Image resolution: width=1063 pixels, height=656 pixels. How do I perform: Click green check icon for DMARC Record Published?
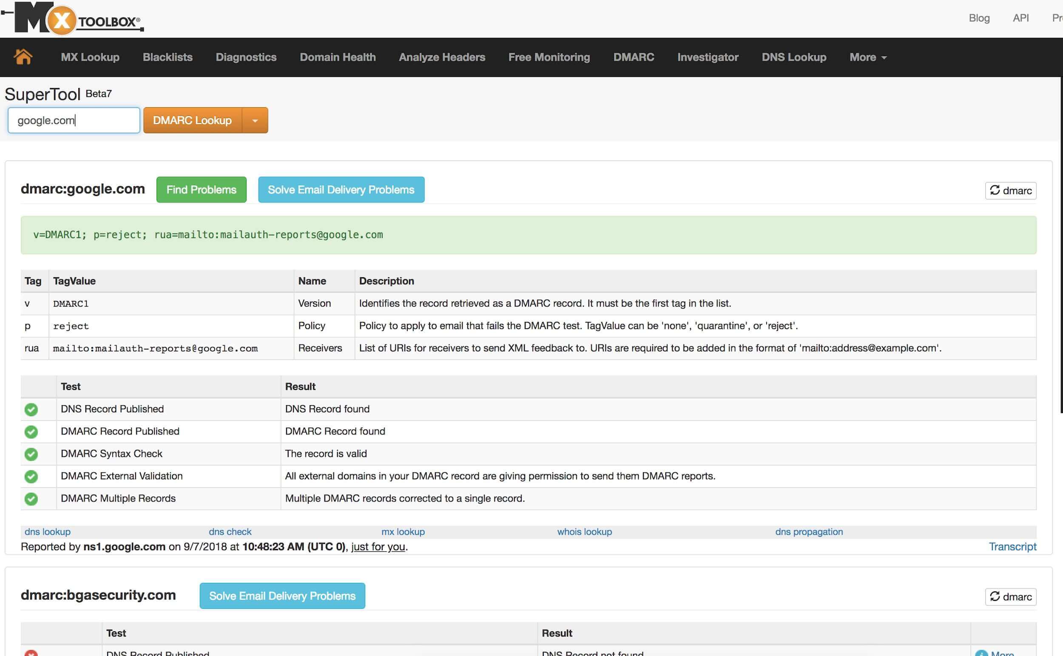(31, 432)
